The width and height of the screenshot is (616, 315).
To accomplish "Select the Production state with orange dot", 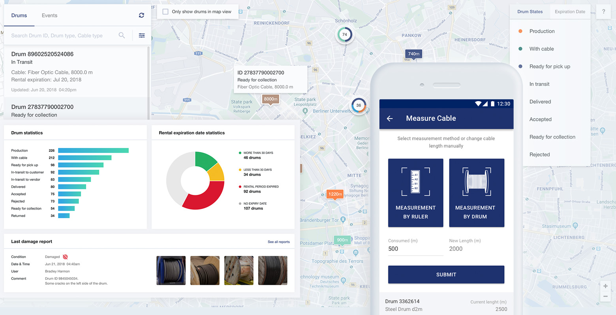I will pos(542,31).
